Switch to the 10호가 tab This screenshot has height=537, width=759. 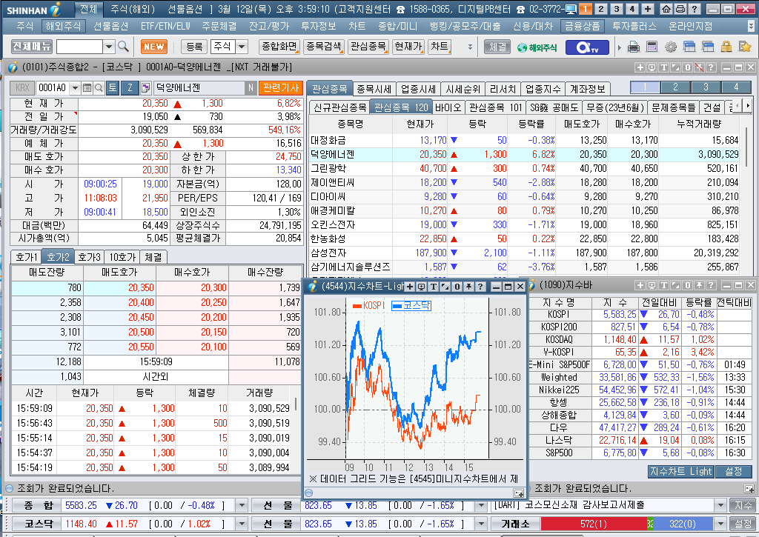click(x=122, y=257)
